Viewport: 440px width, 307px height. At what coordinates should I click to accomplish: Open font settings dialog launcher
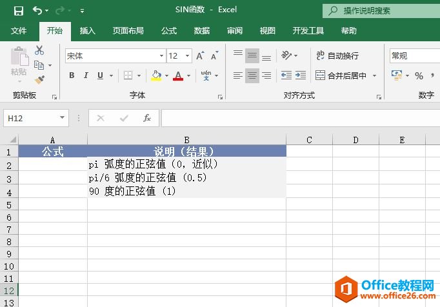[x=220, y=97]
